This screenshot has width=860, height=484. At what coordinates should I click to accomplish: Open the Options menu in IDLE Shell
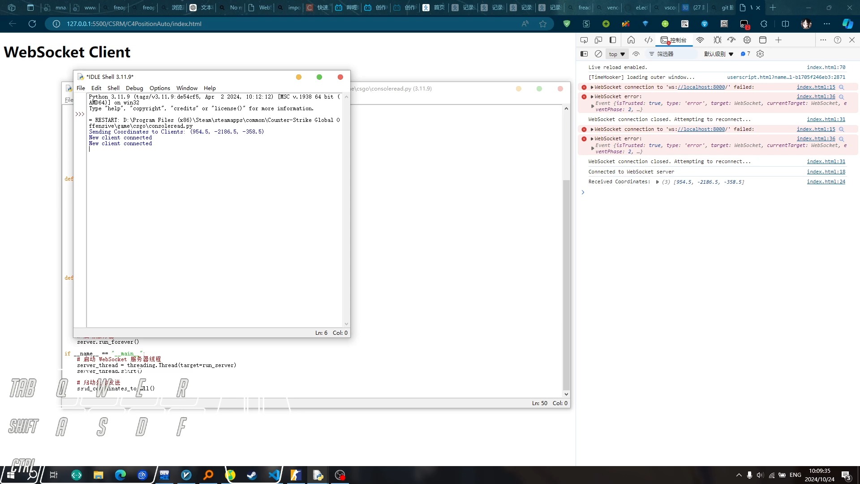[159, 88]
